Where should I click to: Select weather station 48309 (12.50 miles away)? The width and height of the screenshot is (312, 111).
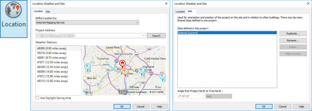tap(58, 67)
